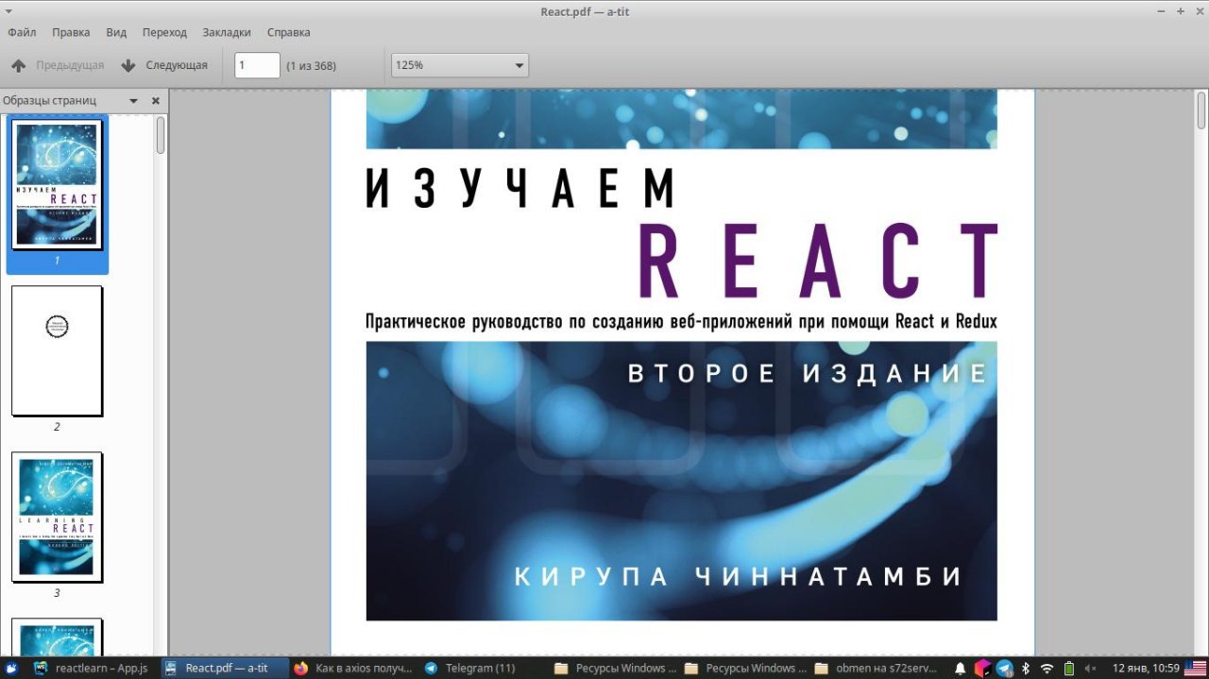Select page 1 thumbnail
Image resolution: width=1209 pixels, height=679 pixels.
pyautogui.click(x=57, y=185)
